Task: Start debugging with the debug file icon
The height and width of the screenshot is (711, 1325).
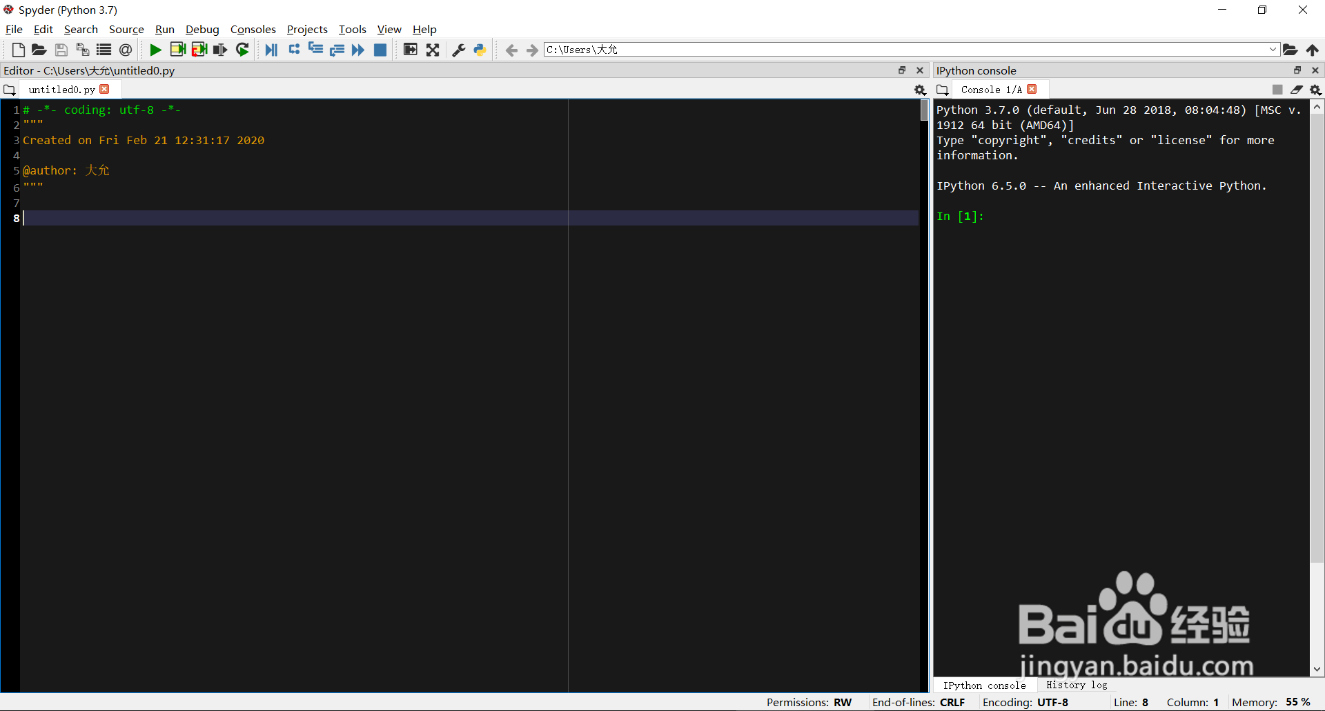Action: [x=271, y=50]
